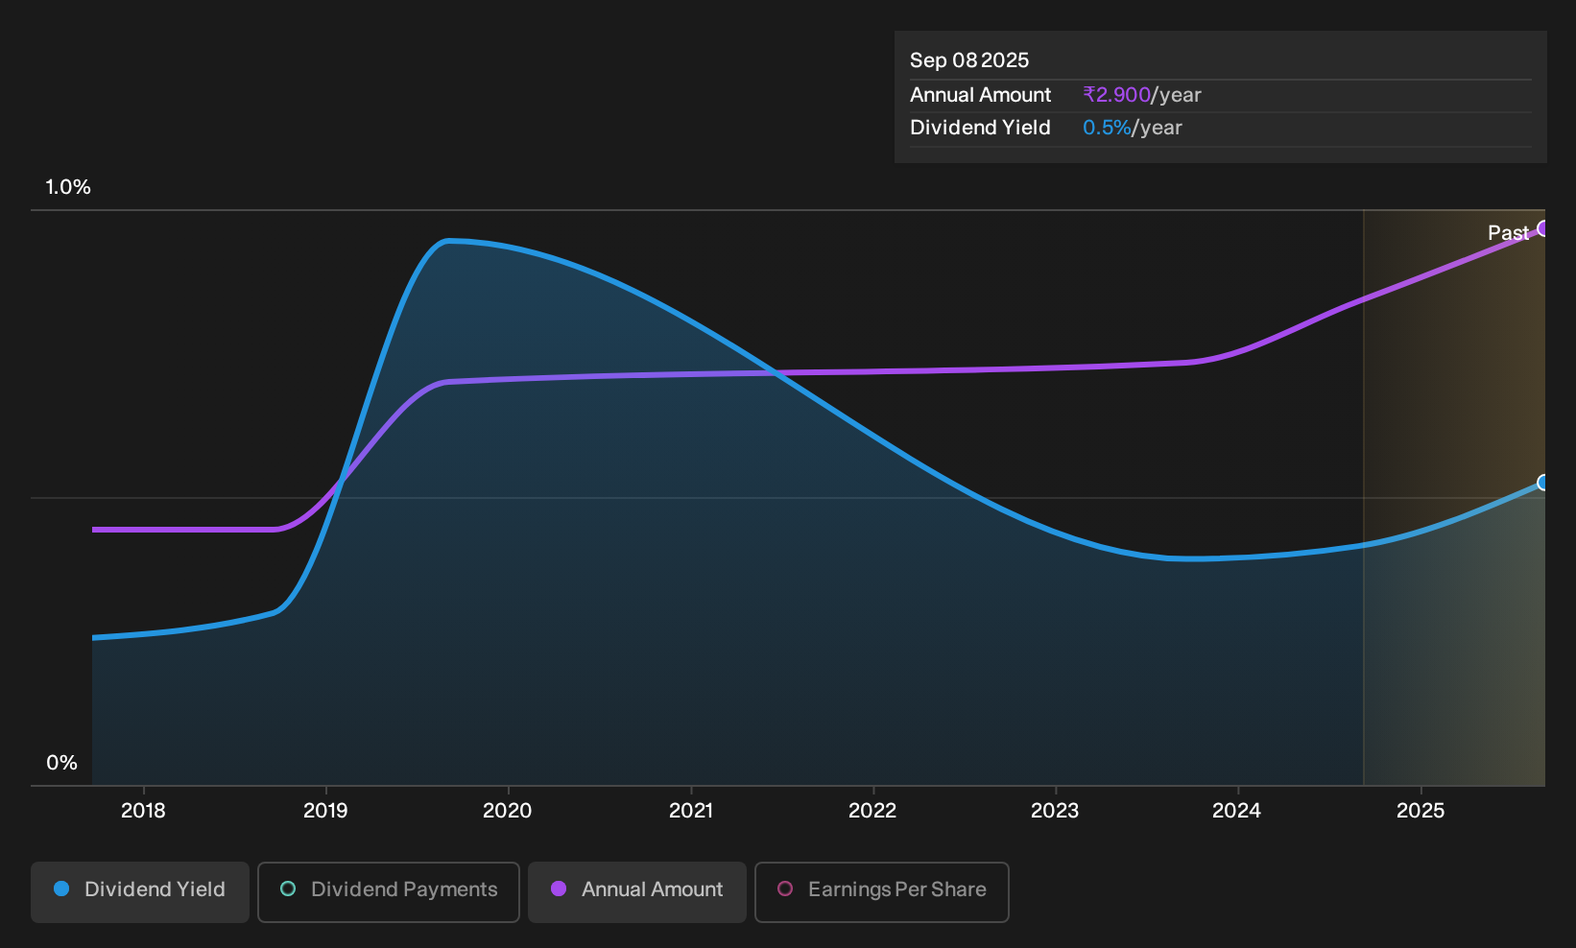Enable the Dividend Payments series
This screenshot has width=1576, height=948.
pyautogui.click(x=389, y=892)
